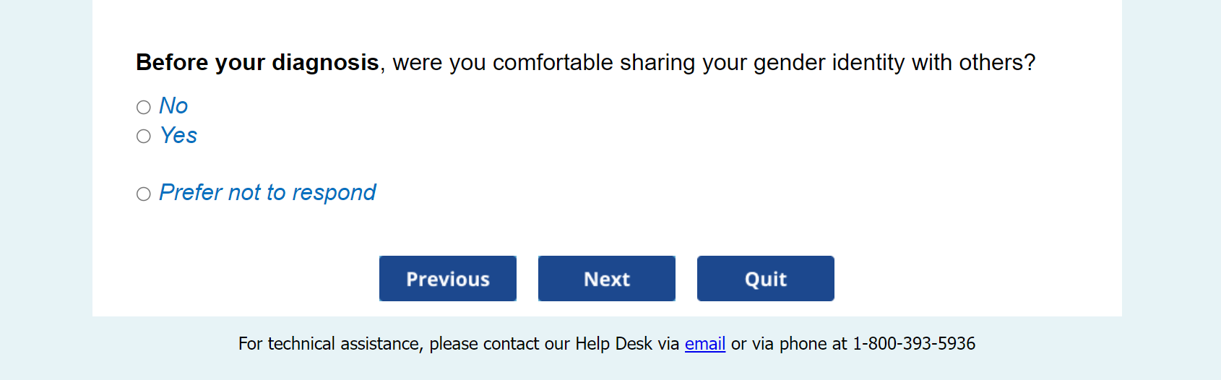Select the "No" radio button
The image size is (1221, 380).
click(144, 107)
